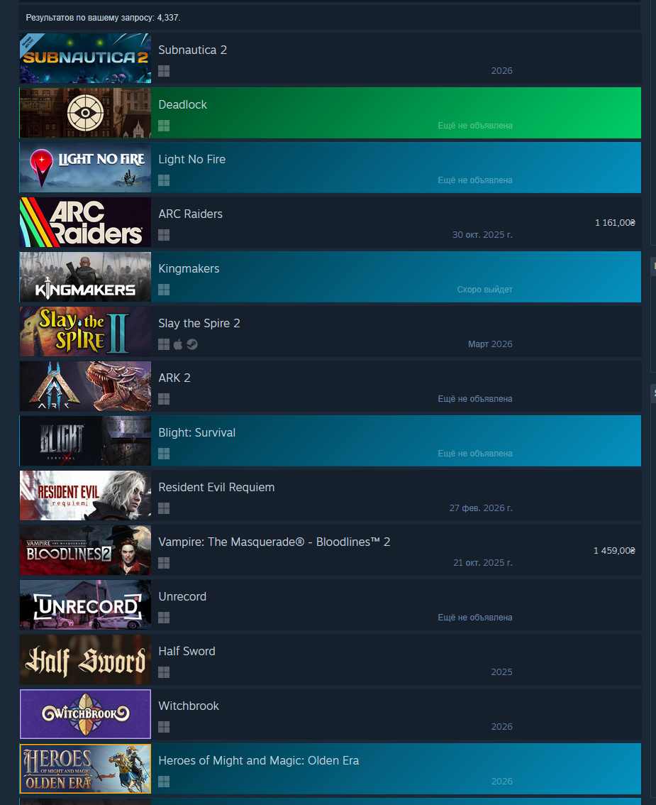The width and height of the screenshot is (656, 805).
Task: Click the ARC Raiders price 1 161,00₴
Action: 615,222
